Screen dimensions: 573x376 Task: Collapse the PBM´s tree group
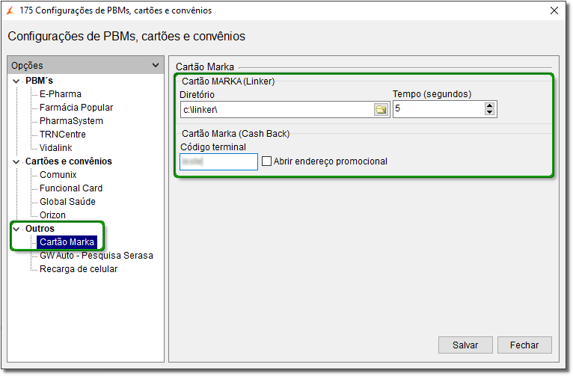click(16, 81)
